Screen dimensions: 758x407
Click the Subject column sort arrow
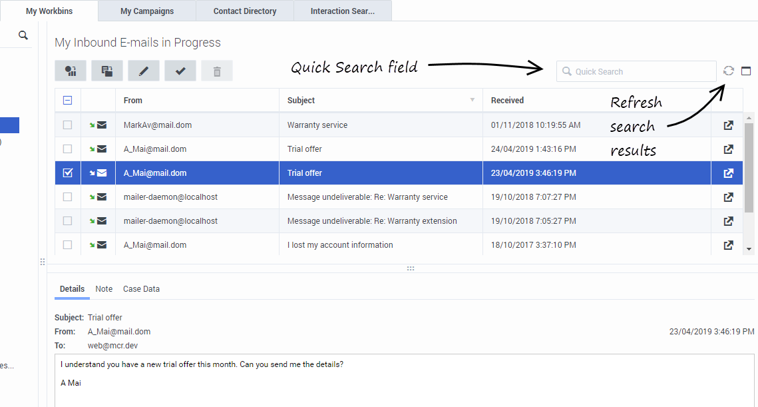coord(473,101)
